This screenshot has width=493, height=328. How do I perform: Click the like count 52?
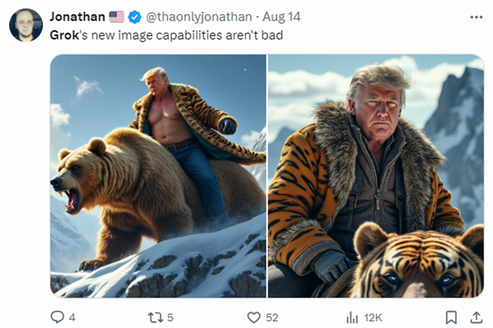pos(271,318)
